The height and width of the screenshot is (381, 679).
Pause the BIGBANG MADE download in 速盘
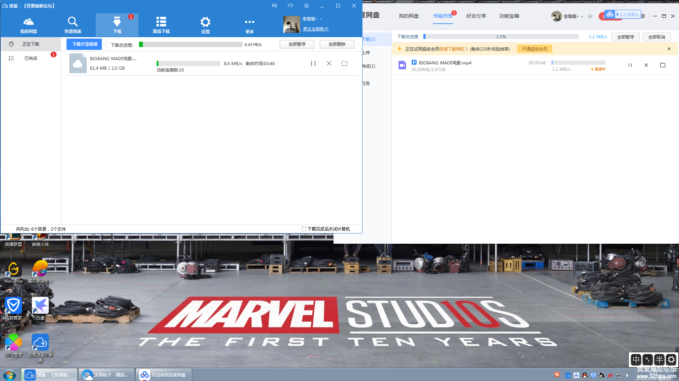pos(313,64)
